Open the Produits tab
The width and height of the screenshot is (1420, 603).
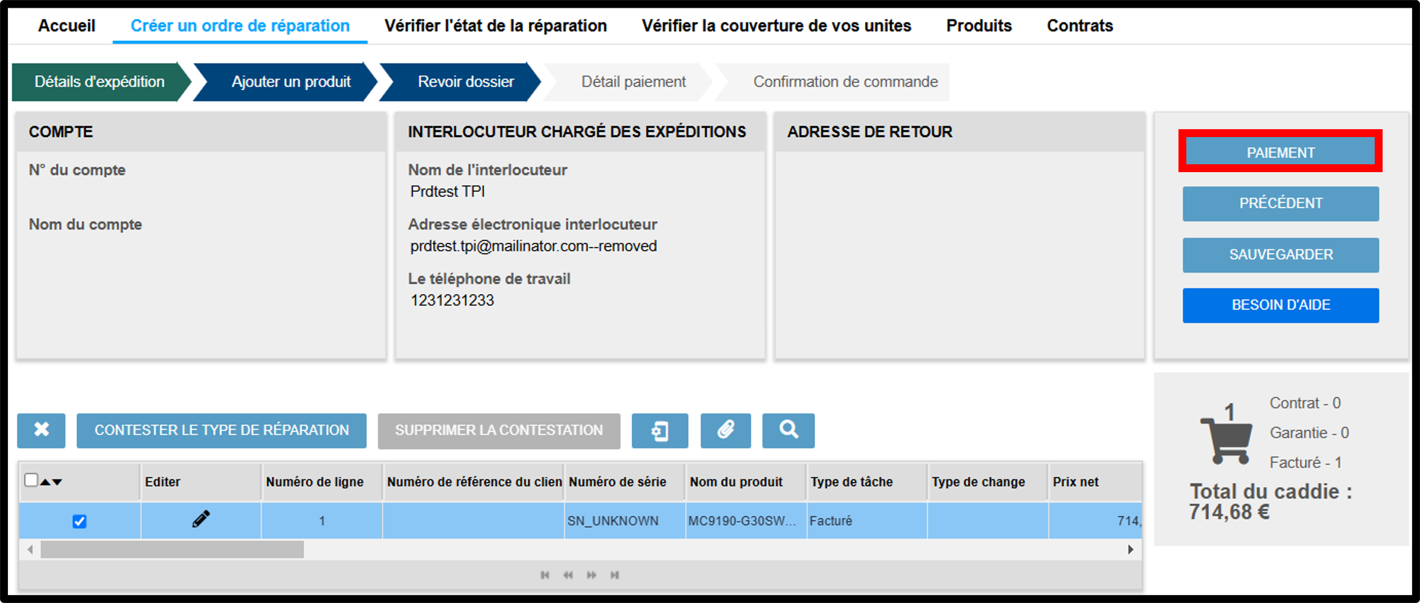978,26
